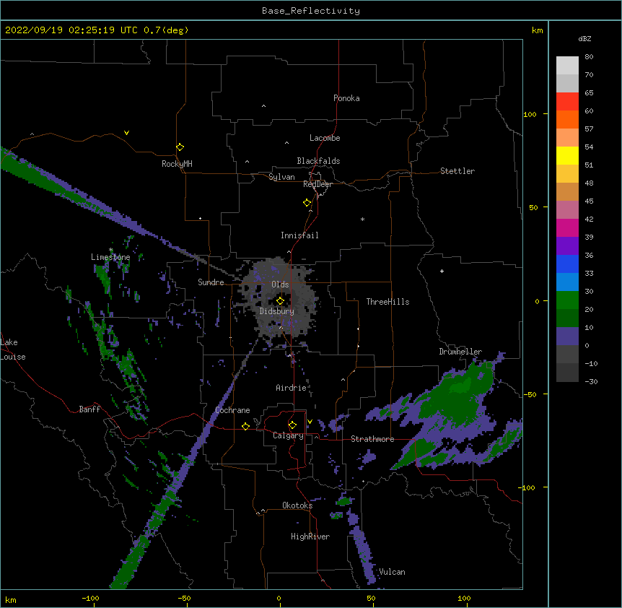Image resolution: width=622 pixels, height=608 pixels.
Task: Click the purple 36 dBZ color swatch
Action: click(x=567, y=246)
